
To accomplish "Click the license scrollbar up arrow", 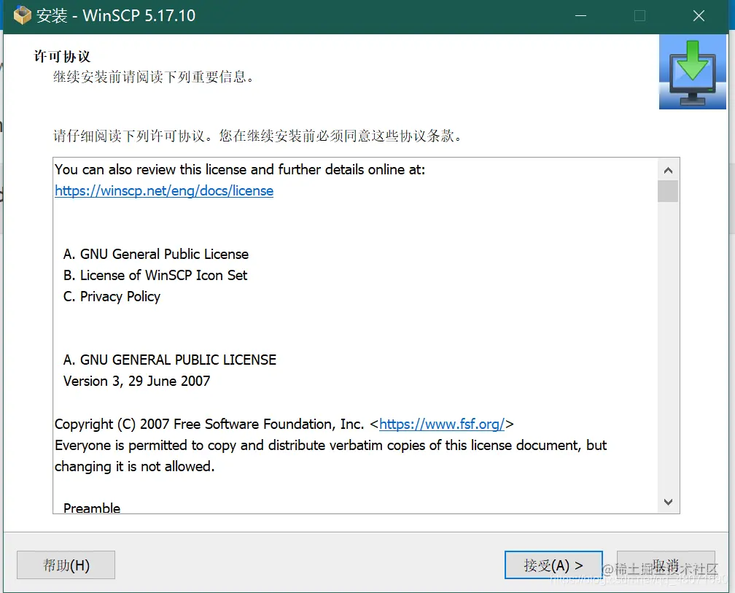I will click(668, 171).
